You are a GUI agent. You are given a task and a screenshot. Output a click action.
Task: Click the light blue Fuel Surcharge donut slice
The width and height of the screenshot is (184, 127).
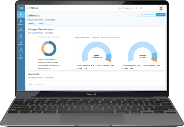click(x=47, y=43)
